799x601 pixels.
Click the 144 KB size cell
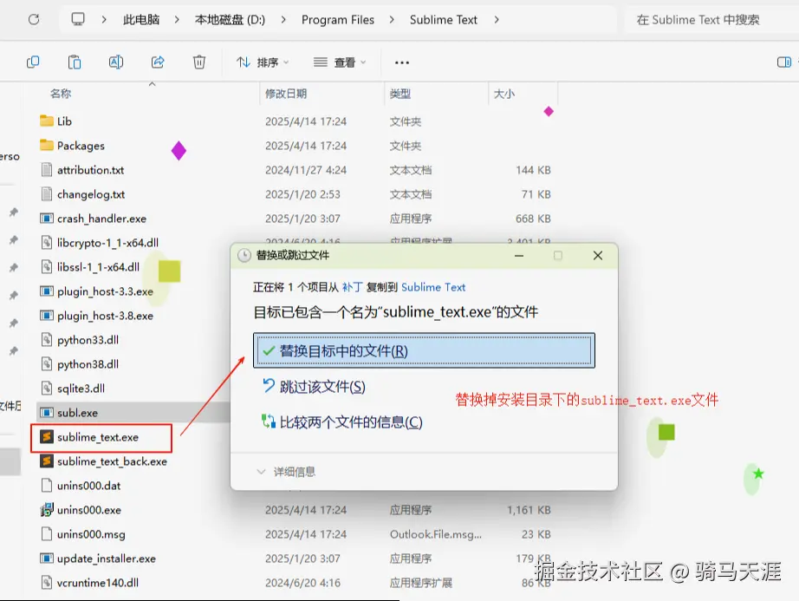coord(533,170)
